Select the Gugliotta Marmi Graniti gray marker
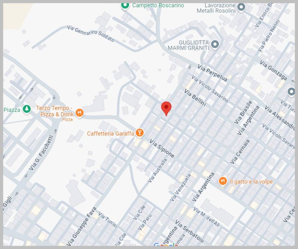Image resolution: width=298 pixels, height=249 pixels. pos(215,44)
